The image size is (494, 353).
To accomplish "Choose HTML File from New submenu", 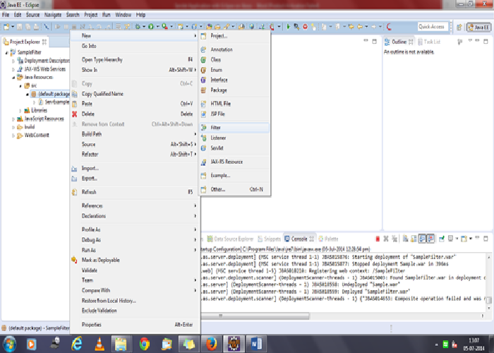I will 234,103.
